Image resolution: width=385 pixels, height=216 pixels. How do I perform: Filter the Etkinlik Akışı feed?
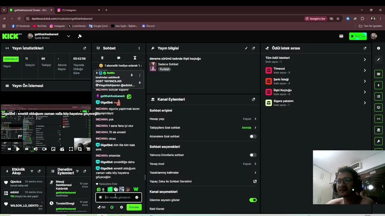point(32,171)
